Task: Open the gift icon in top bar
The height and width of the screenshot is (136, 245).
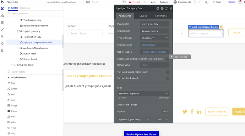Action: click(x=124, y=2)
